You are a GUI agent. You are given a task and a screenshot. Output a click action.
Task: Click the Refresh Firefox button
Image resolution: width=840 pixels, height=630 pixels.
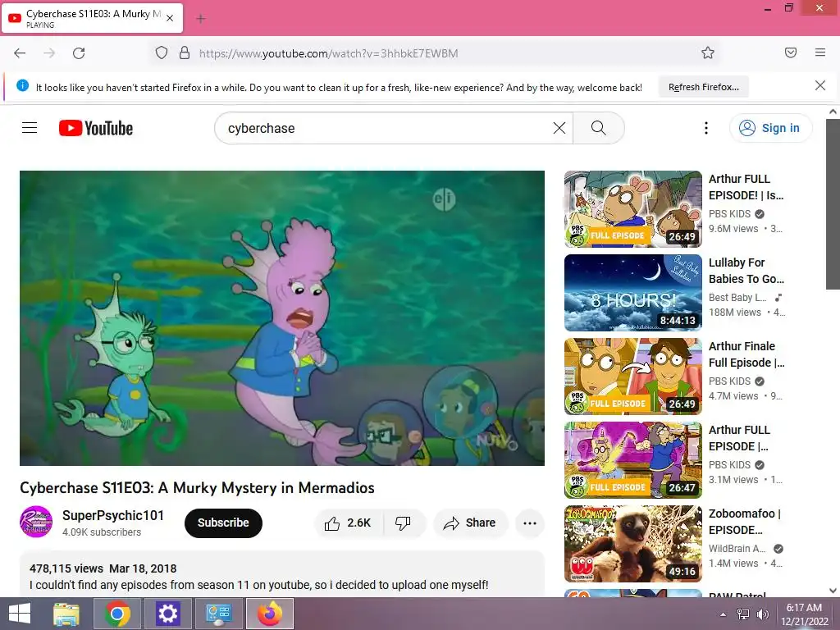click(703, 87)
